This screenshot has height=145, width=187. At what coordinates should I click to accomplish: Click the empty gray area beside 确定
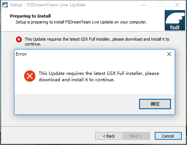[x=77, y=104]
